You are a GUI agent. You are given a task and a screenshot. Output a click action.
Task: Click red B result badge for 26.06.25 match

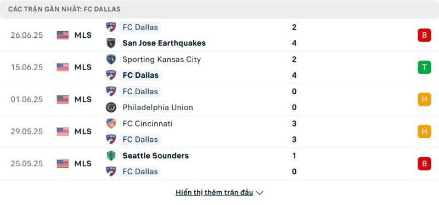424,35
